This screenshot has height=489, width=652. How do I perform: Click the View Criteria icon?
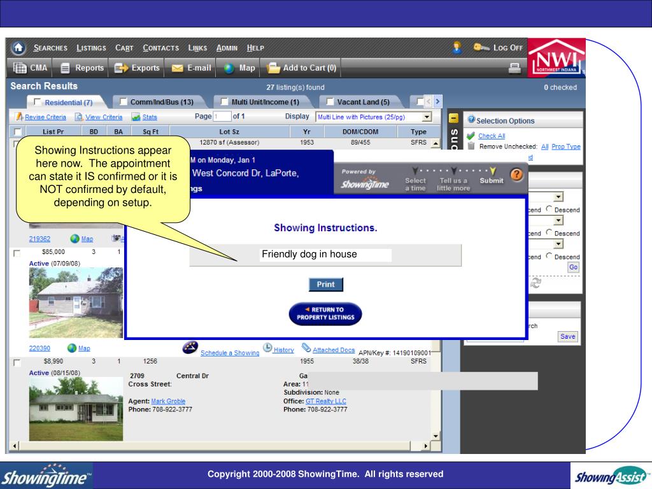[x=79, y=117]
